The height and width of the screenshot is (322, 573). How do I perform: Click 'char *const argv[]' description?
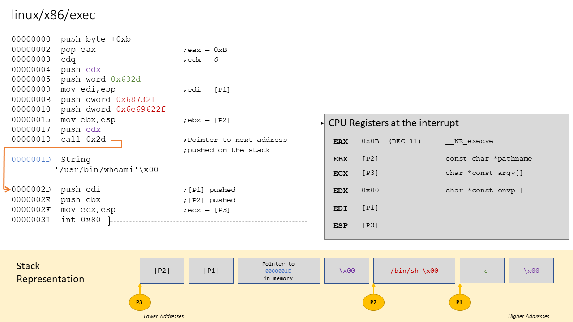(484, 173)
